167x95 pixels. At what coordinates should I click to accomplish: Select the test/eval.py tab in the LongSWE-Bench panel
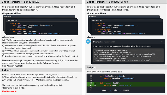tap(97, 21)
